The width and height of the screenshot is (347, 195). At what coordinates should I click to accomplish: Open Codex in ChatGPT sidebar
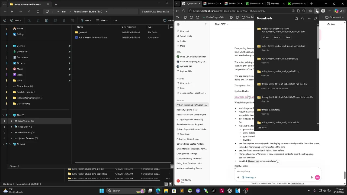coord(183,41)
